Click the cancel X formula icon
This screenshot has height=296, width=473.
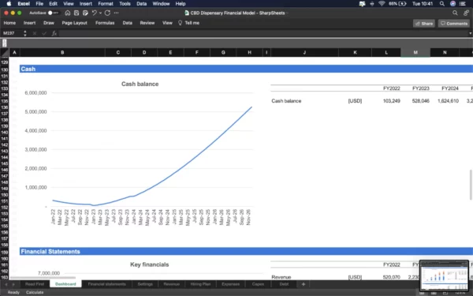point(35,33)
